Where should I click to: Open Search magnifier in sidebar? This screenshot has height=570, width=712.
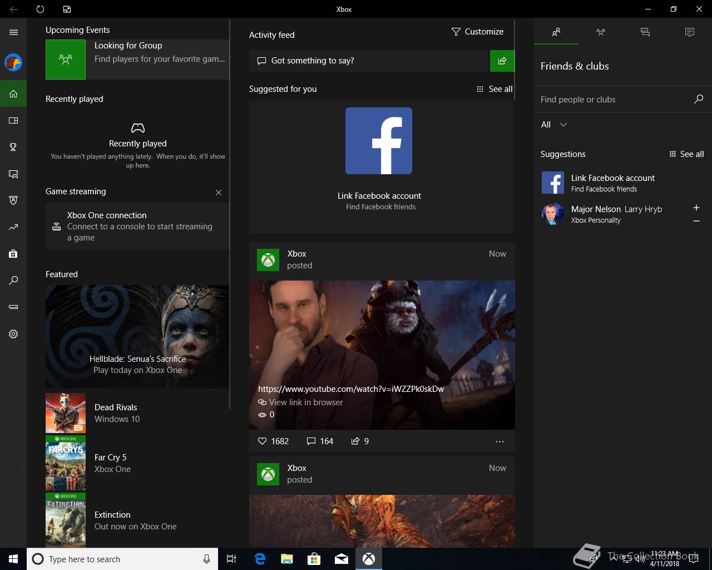13,281
